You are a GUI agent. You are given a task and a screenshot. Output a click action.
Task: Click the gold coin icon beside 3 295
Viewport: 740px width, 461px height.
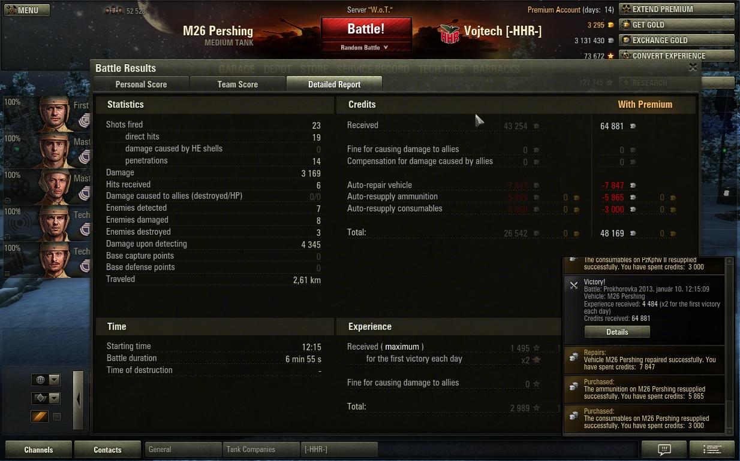(x=611, y=25)
